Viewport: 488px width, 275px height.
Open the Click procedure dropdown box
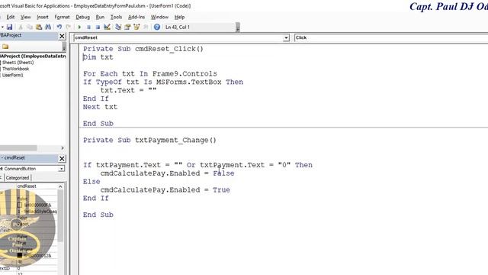tap(391, 37)
